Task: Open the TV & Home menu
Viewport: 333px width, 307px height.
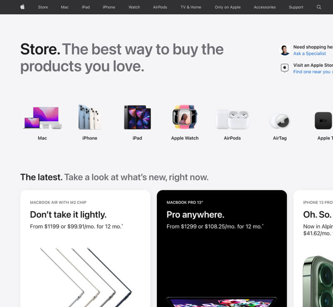Action: [191, 7]
